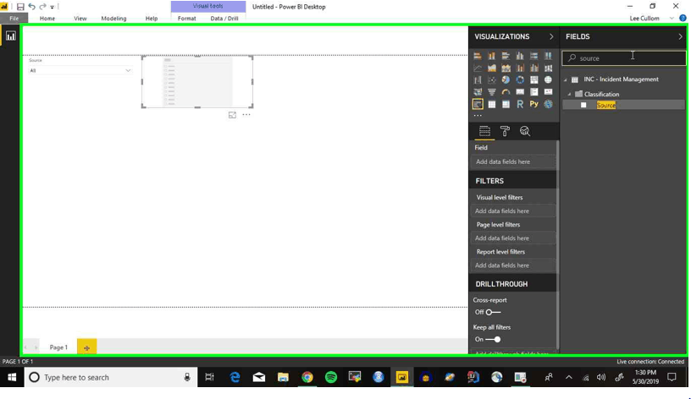The width and height of the screenshot is (691, 399).
Task: Select the Scatter chart visualization
Action: click(491, 79)
